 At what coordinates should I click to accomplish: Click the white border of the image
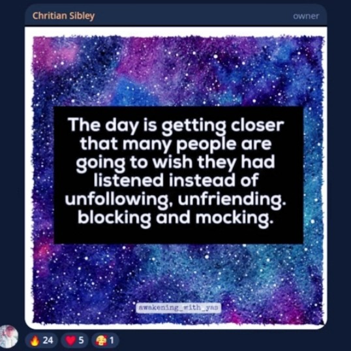[x=176, y=31]
